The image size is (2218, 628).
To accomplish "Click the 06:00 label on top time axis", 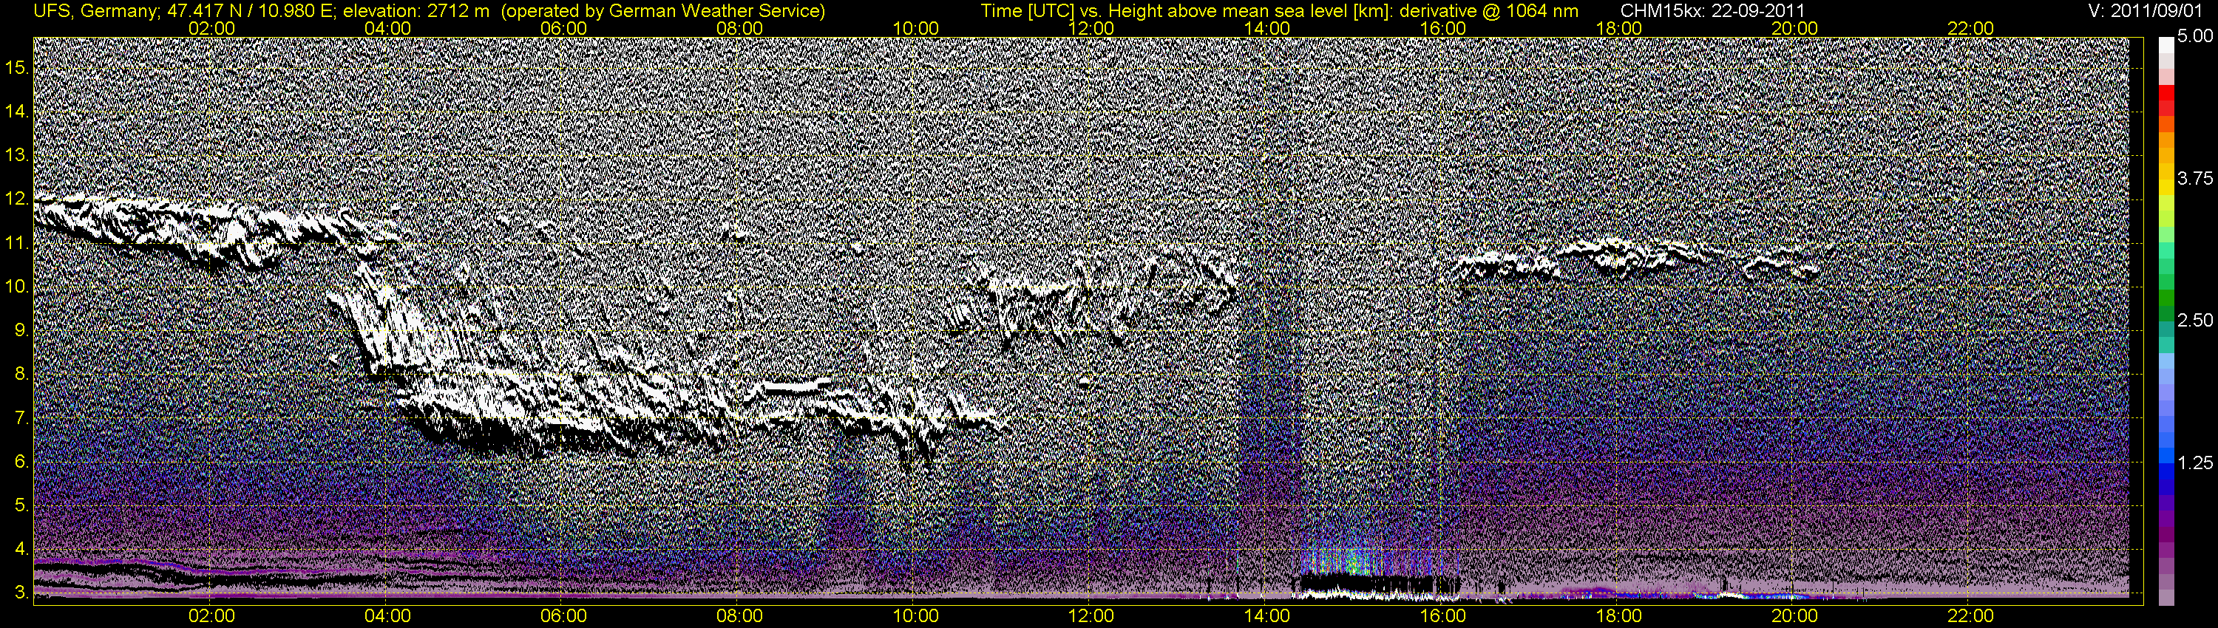I will [x=563, y=28].
